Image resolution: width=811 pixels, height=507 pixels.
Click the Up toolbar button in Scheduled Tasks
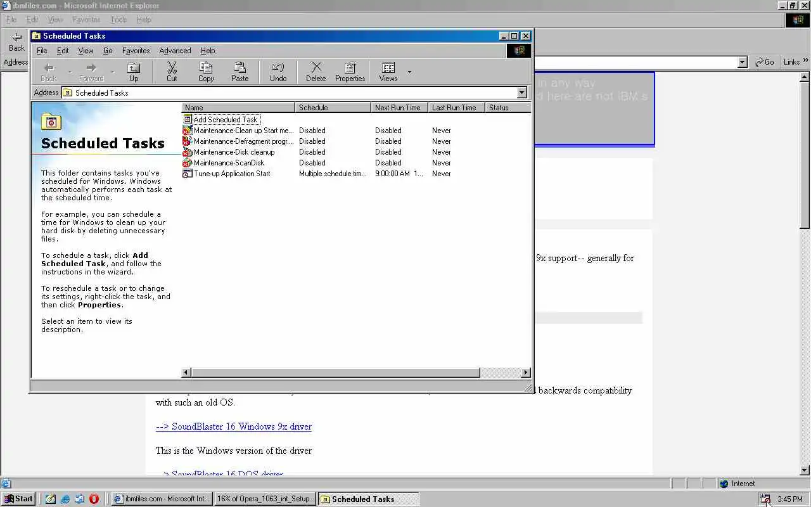(134, 72)
